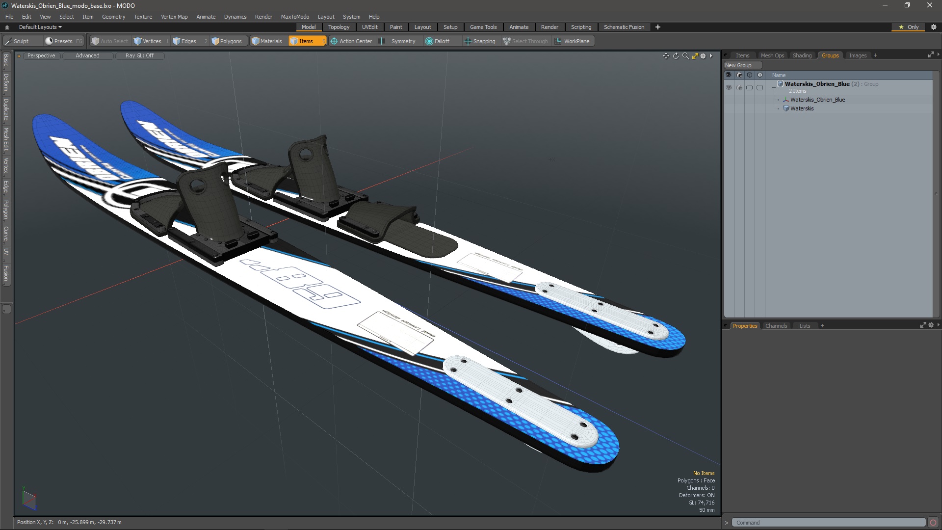Click the Properties panel gear icon

click(931, 325)
